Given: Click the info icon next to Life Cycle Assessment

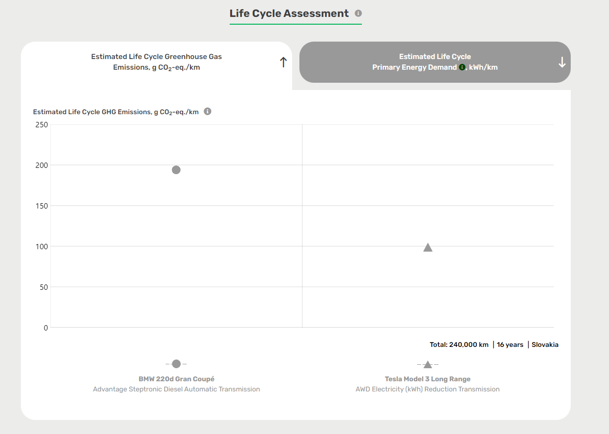Looking at the screenshot, I should tap(358, 13).
